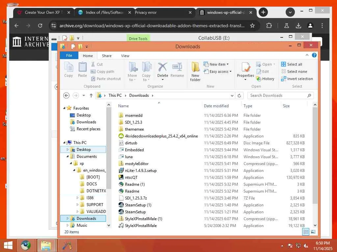
Task: Click Copy path in Clipboard group
Action: (103, 72)
